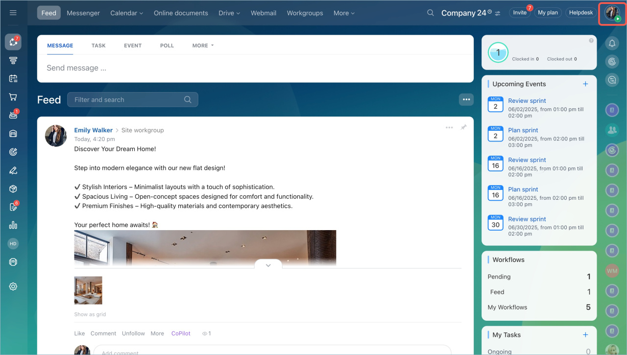This screenshot has width=627, height=355.
Task: Open the hamburger menu in the sidebar
Action: point(13,13)
